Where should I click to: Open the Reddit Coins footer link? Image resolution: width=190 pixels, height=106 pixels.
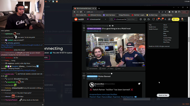[x=152, y=27]
